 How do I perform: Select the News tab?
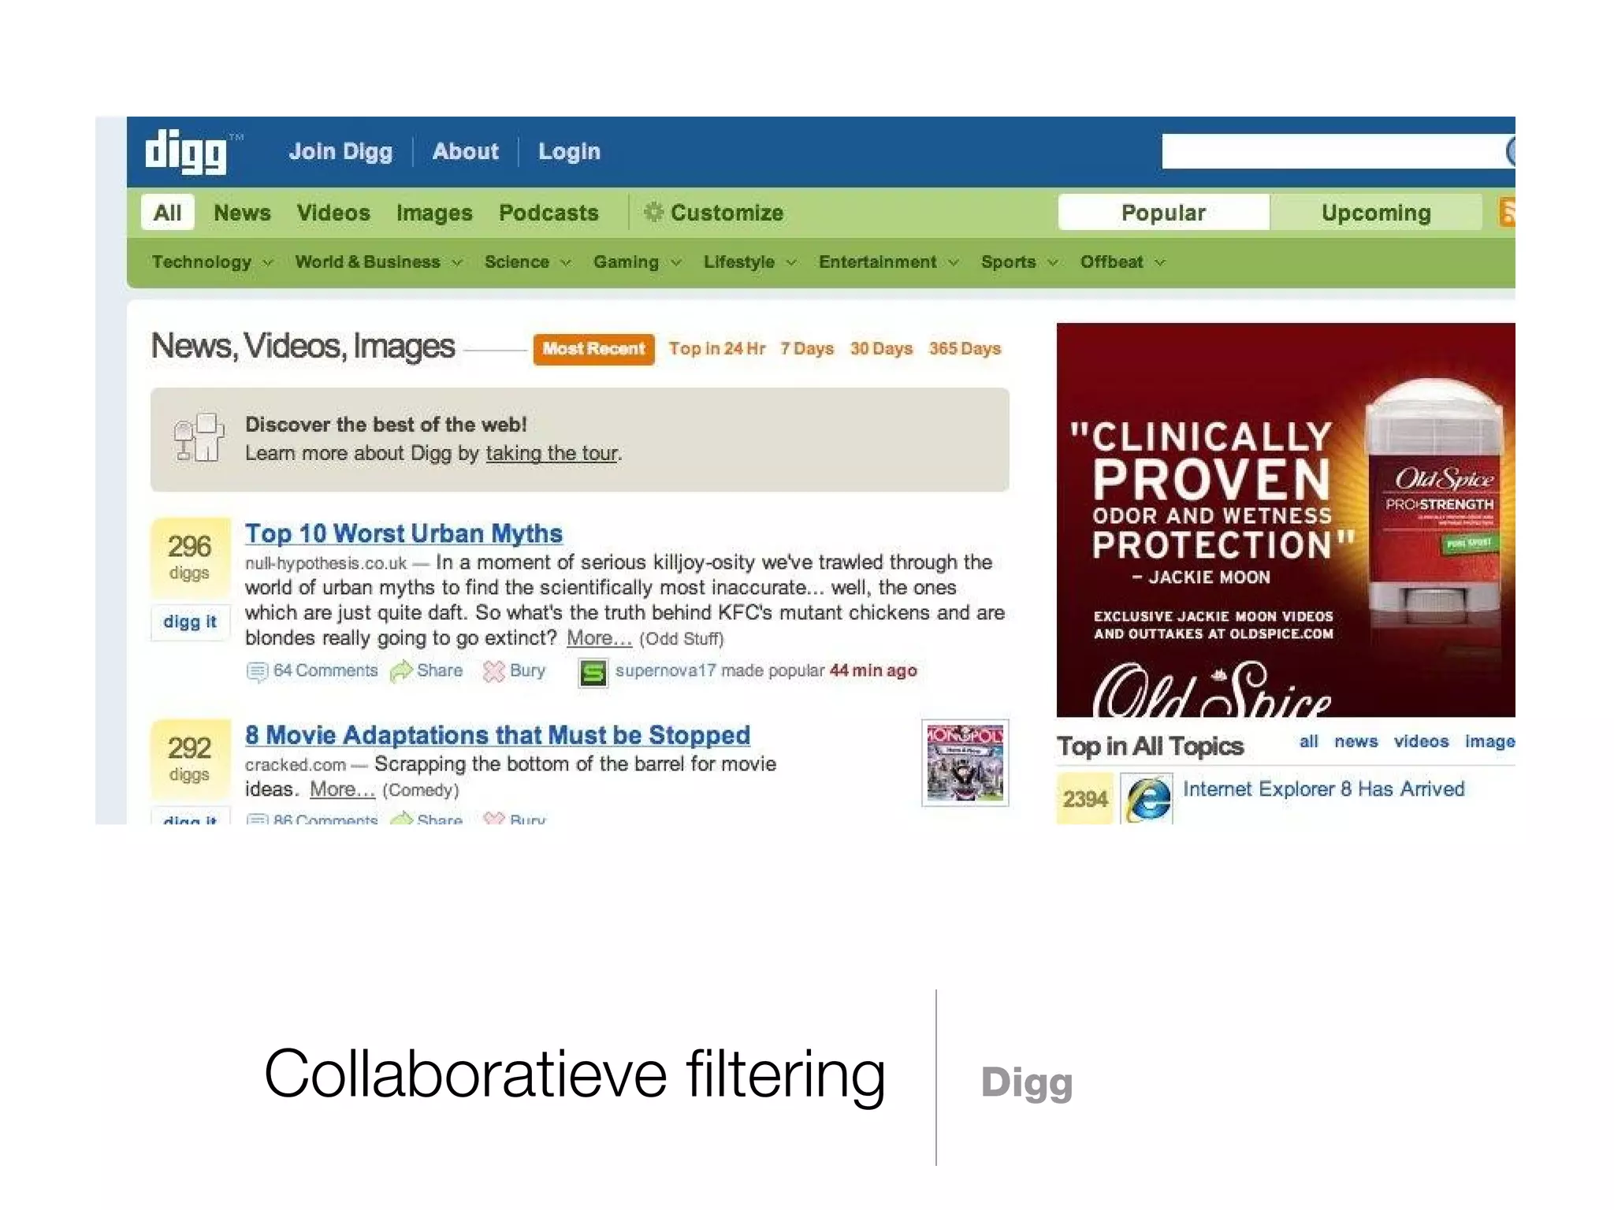pyautogui.click(x=242, y=213)
